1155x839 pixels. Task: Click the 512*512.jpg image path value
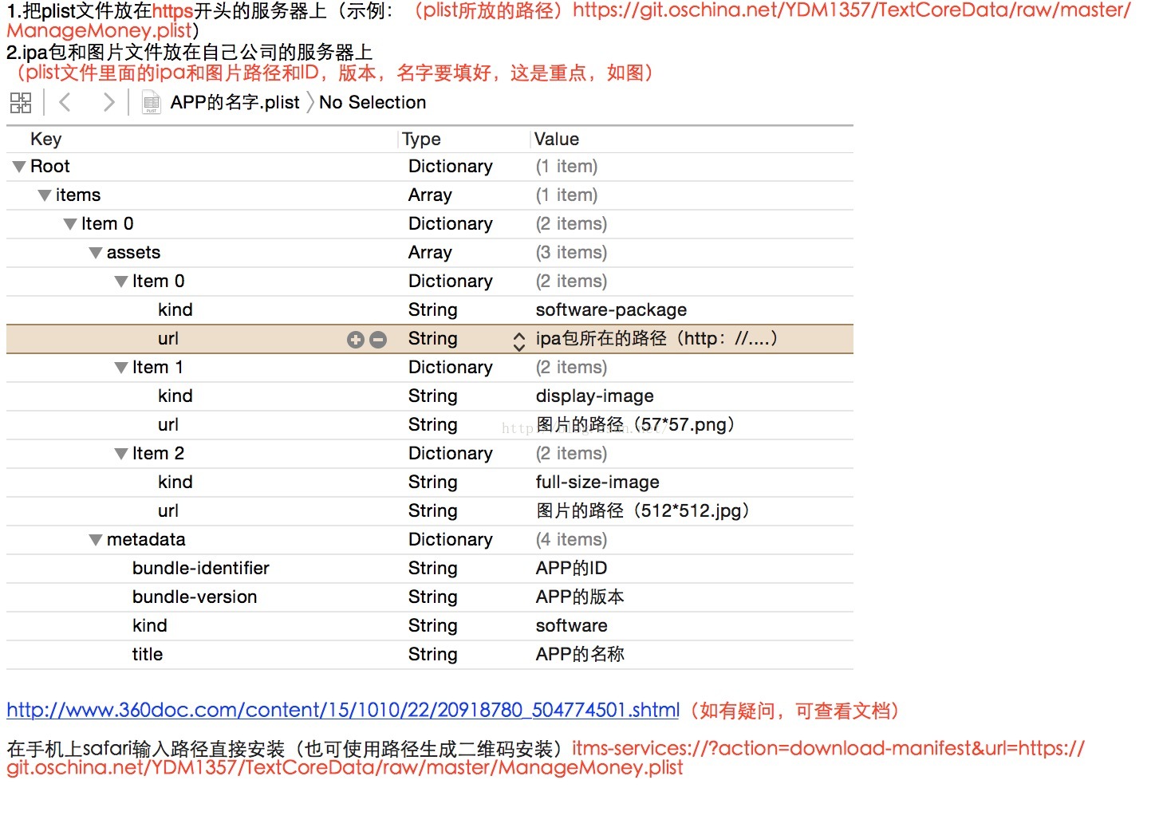(642, 511)
